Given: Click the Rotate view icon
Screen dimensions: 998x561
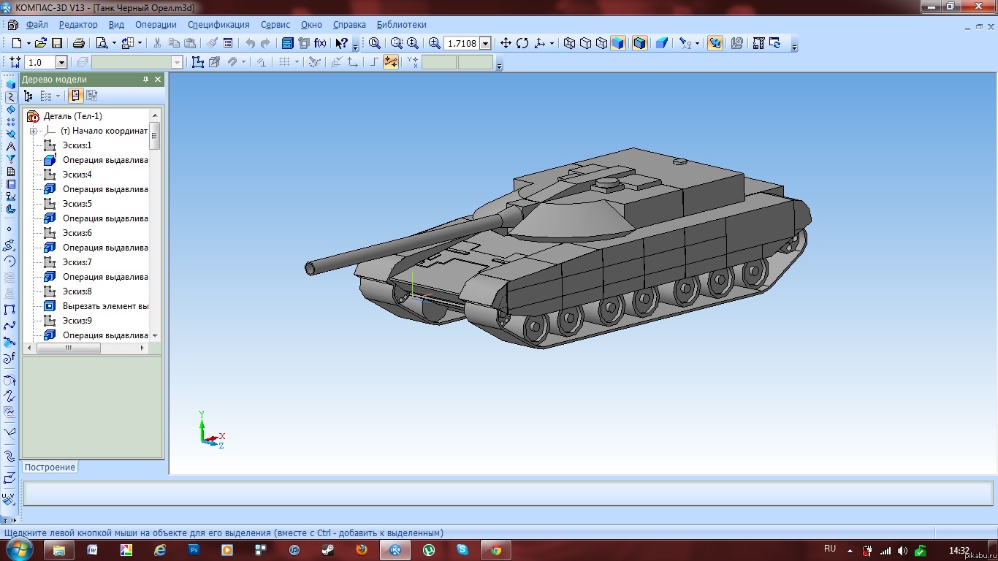Looking at the screenshot, I should (x=522, y=43).
